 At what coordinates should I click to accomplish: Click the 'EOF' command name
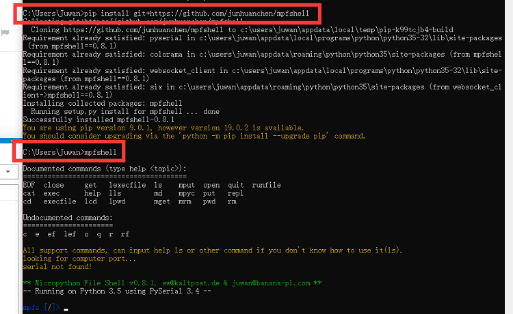pos(29,185)
